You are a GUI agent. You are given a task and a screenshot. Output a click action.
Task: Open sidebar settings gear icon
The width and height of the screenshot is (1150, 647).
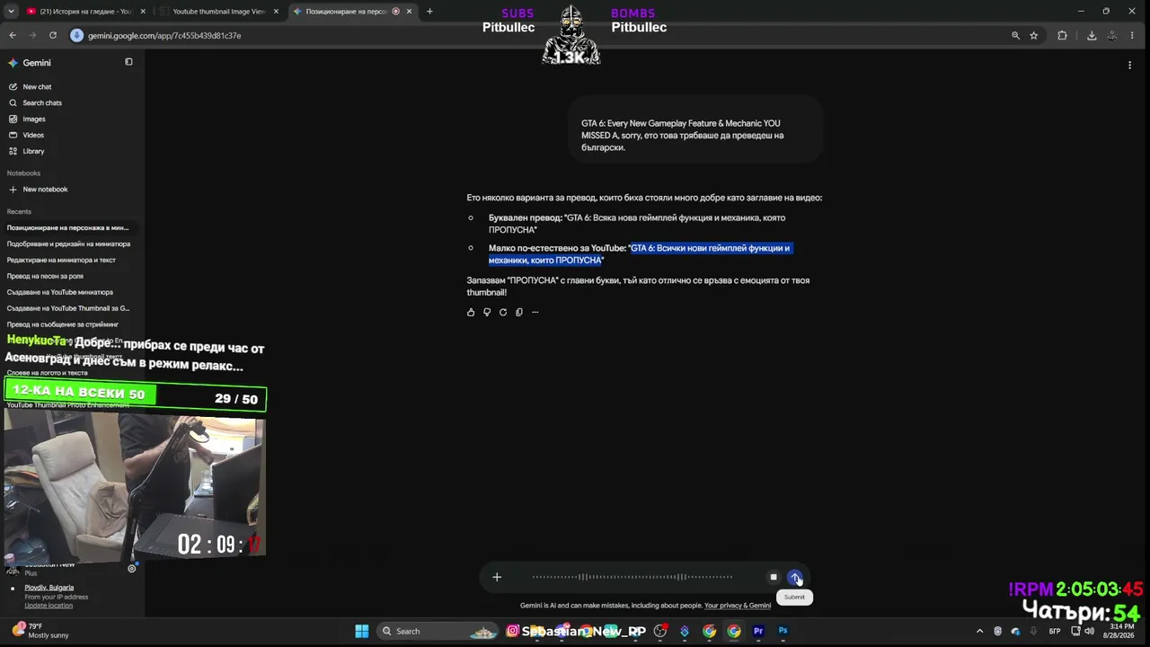[x=132, y=568]
